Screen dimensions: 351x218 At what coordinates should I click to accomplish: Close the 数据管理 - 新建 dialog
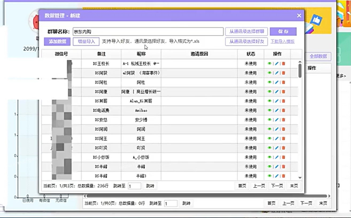[299, 16]
